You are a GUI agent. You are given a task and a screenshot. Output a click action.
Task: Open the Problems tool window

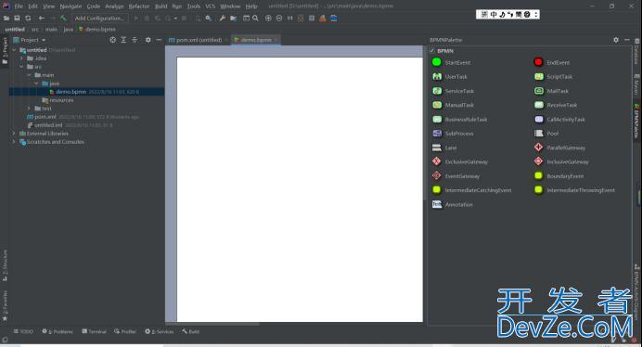point(58,331)
